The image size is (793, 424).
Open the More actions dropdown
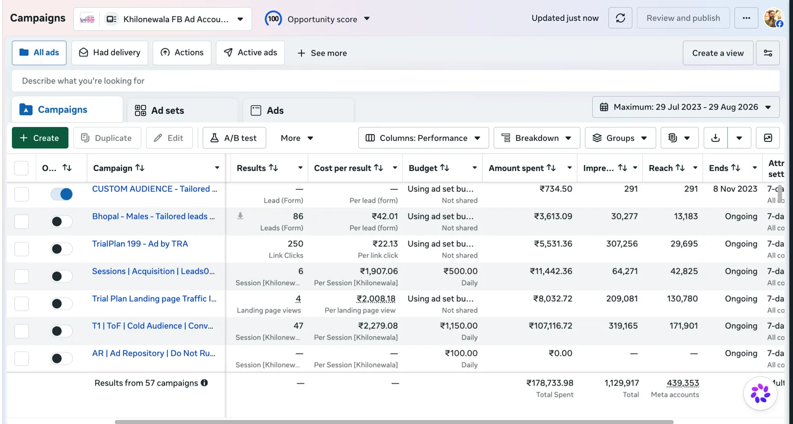pyautogui.click(x=296, y=138)
